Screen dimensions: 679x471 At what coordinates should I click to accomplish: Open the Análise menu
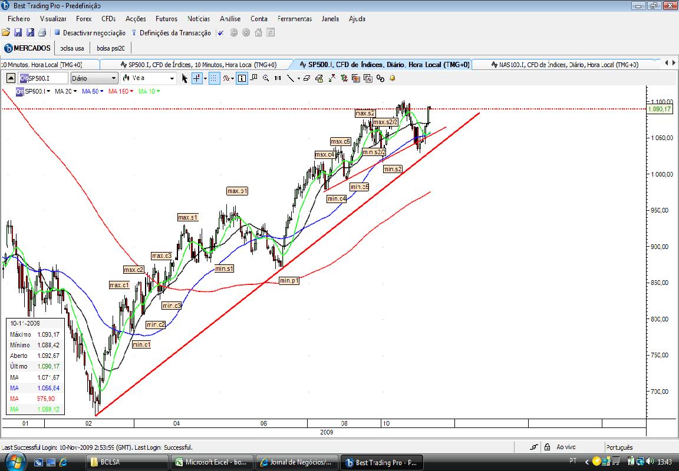click(x=230, y=19)
